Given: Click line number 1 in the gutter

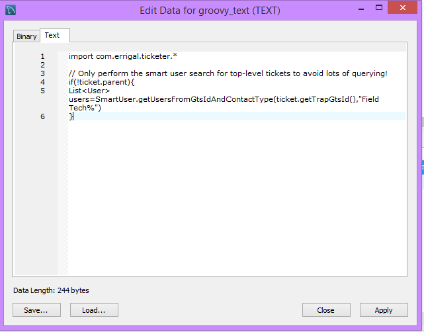Looking at the screenshot, I should click(42, 57).
